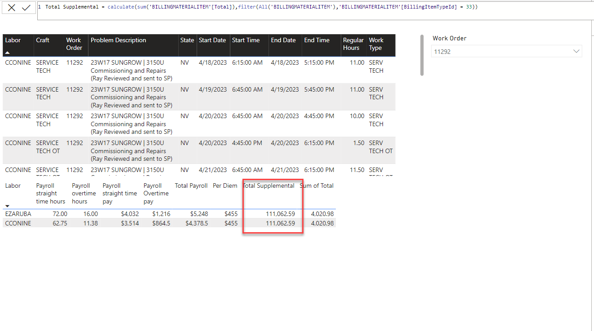Sort top table by Labor column header
This screenshot has height=331, width=594.
point(13,40)
